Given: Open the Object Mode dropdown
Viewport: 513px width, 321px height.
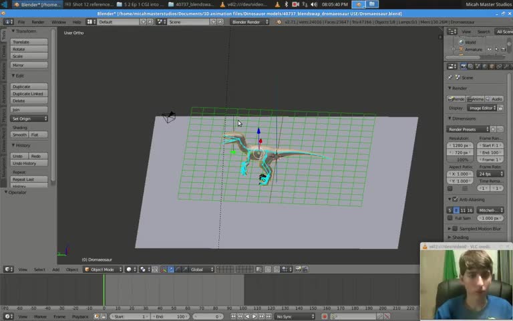Looking at the screenshot, I should click(x=102, y=270).
